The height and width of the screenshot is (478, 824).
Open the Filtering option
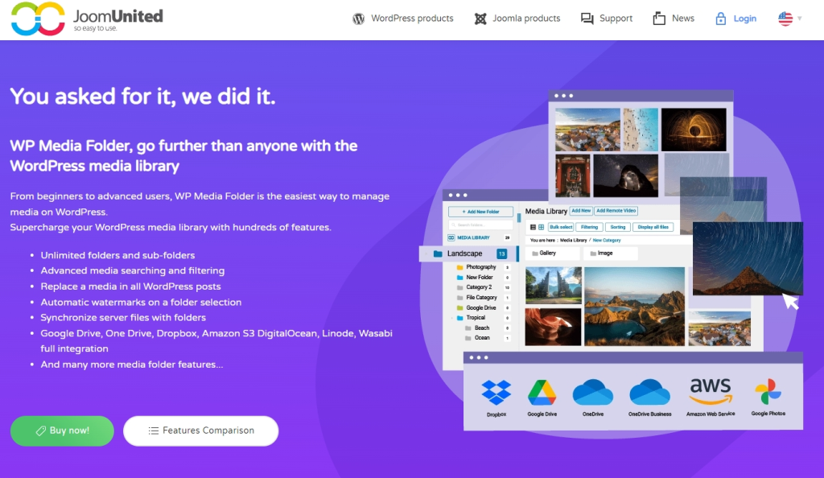(x=589, y=227)
